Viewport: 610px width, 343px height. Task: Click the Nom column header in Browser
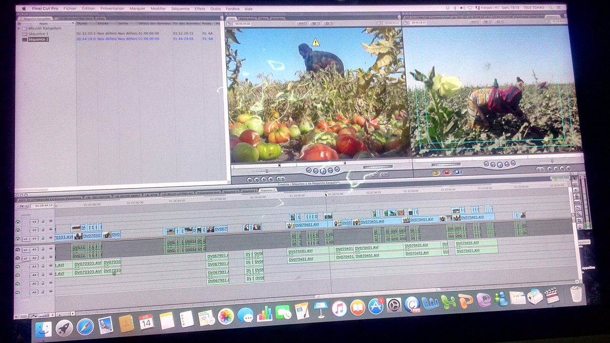tap(45, 23)
